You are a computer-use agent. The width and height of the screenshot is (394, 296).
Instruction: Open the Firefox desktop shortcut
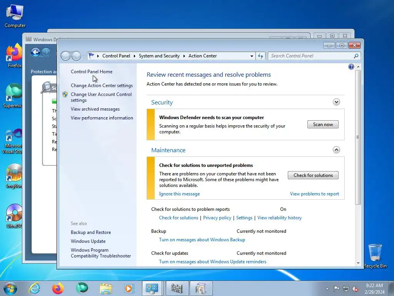coord(14,55)
